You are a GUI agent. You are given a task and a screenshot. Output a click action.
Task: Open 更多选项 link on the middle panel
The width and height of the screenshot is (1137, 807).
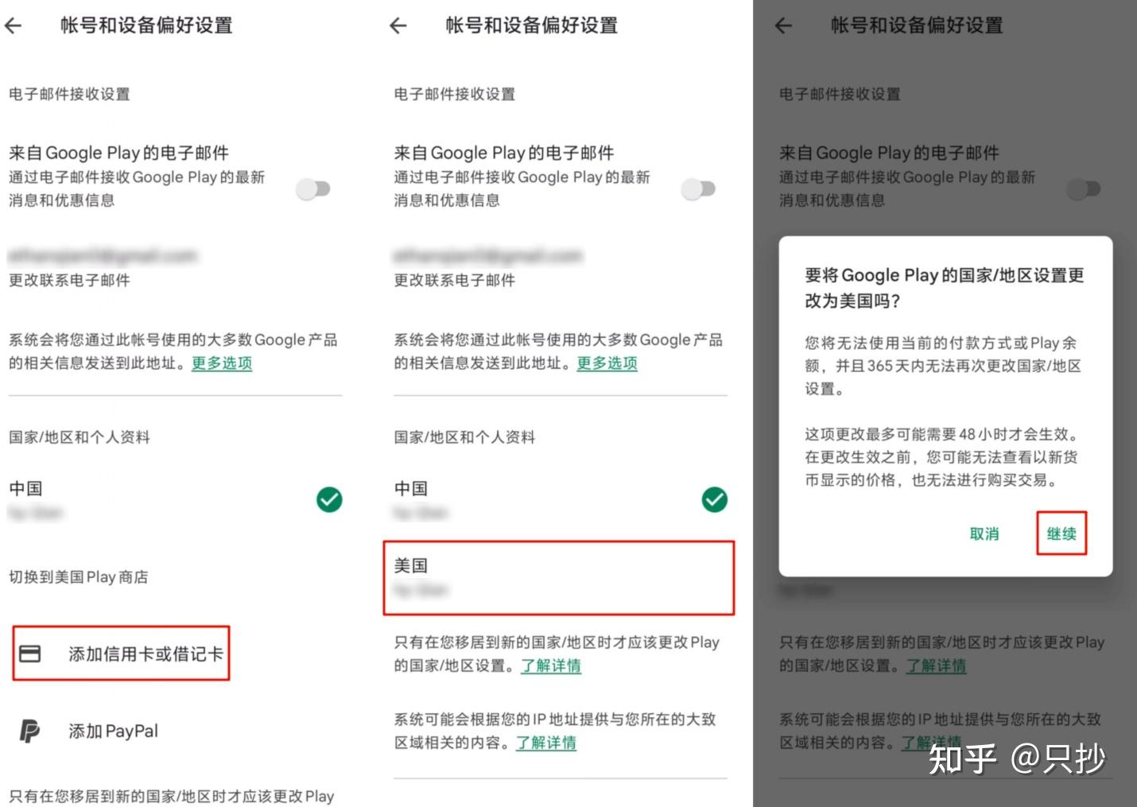pyautogui.click(x=607, y=363)
